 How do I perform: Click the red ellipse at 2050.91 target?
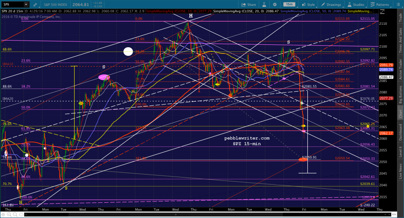(303, 160)
